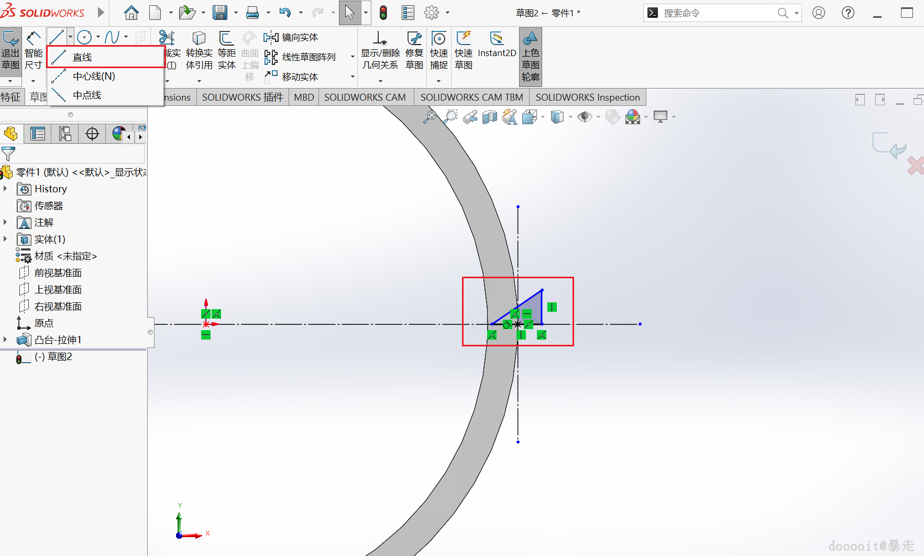This screenshot has height=556, width=924.
Task: Click Exit Sketch (退出草图)
Action: (10, 50)
